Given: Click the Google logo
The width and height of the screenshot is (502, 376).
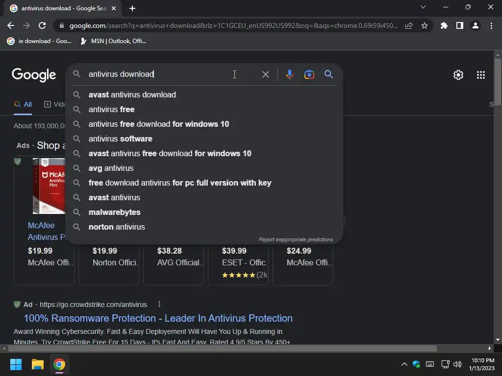Looking at the screenshot, I should click(34, 75).
